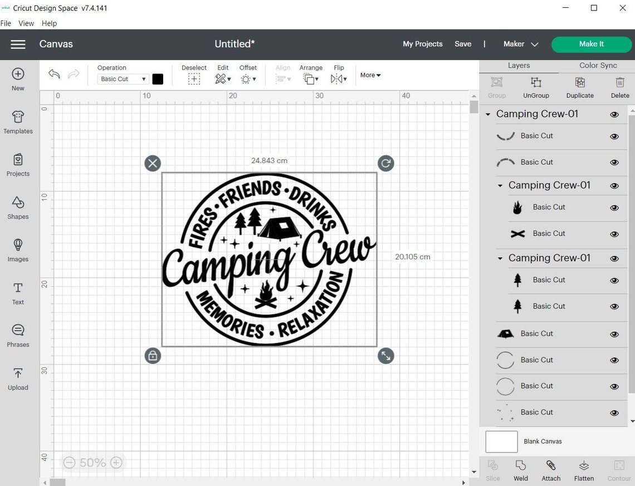The height and width of the screenshot is (486, 635).
Task: Switch to the Color Sync tab
Action: tap(597, 65)
